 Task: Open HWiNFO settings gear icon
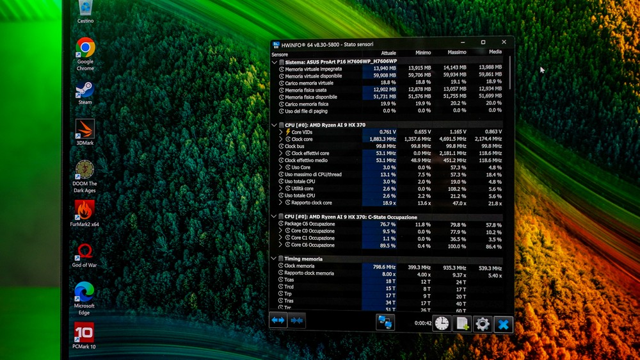pyautogui.click(x=482, y=324)
